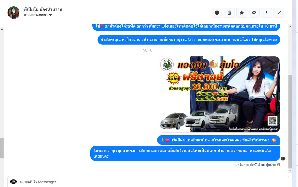
Task: Expand กำหนดการสนทนา dropdown arrow
Action: pos(51,15)
